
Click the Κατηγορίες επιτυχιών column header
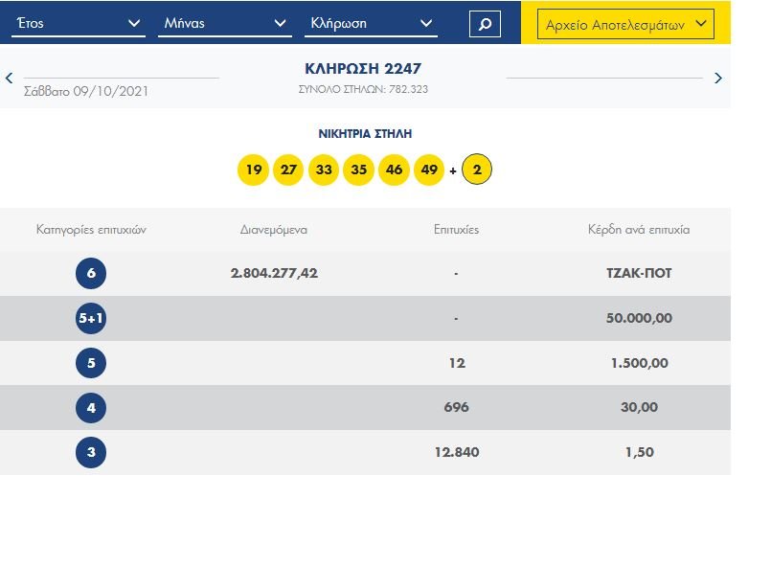point(91,230)
